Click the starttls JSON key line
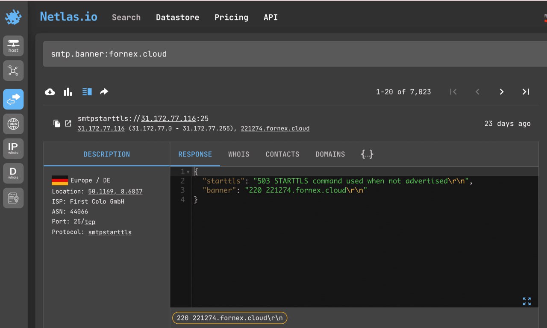This screenshot has width=547, height=328. 338,181
